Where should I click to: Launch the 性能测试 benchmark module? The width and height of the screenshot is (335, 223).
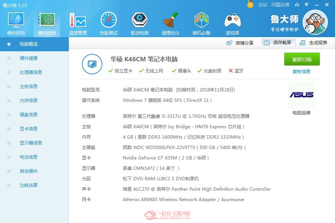pos(109,24)
